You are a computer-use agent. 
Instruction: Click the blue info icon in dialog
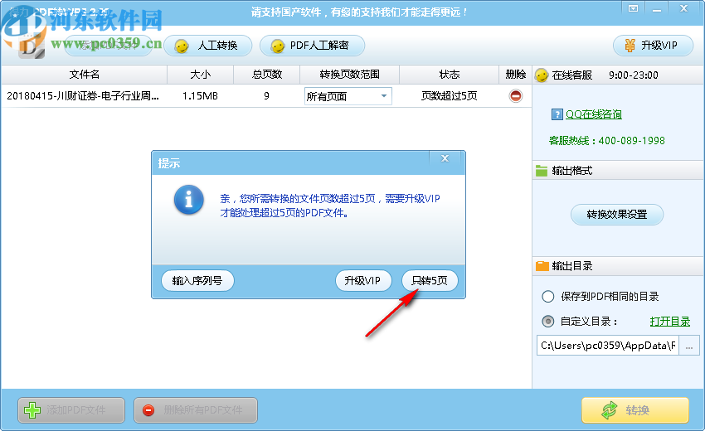pyautogui.click(x=189, y=200)
